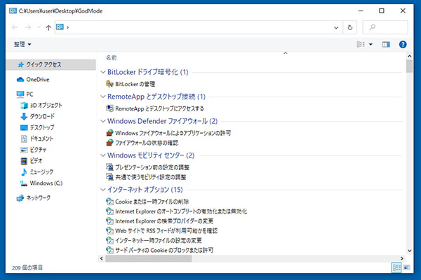Viewport: 421px width, 280px height.
Task: Open the address bar history dropdown
Action: [337, 27]
